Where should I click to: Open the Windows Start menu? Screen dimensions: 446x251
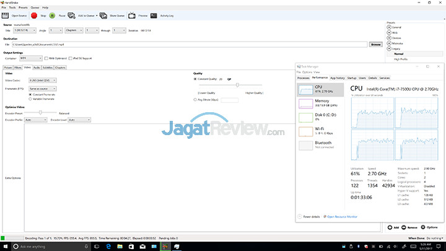click(x=6, y=247)
